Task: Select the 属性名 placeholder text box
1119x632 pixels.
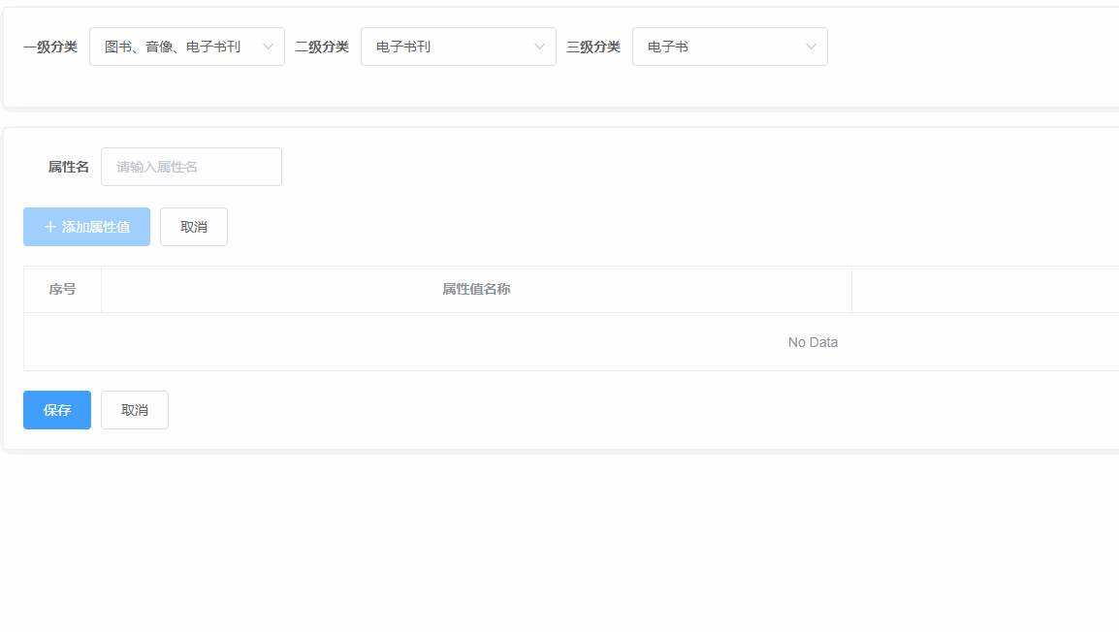Action: point(191,166)
